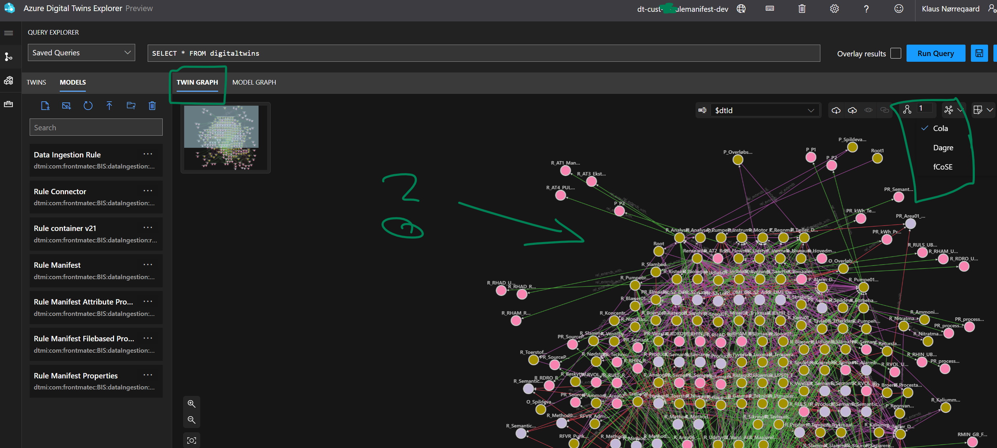The image size is (997, 448).
Task: Click the display name property icon
Action: pos(702,110)
